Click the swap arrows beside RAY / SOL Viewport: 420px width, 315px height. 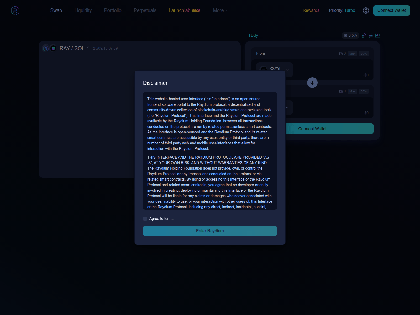pyautogui.click(x=88, y=48)
